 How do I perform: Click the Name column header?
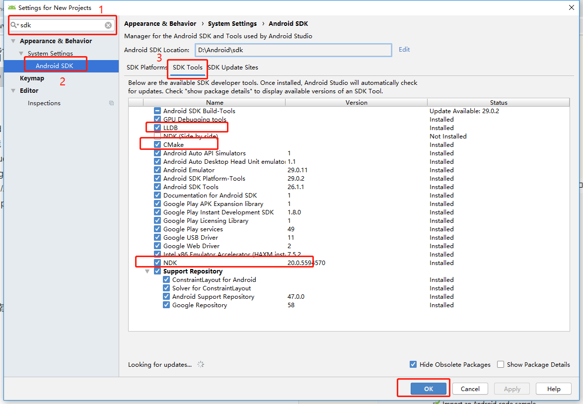[x=215, y=103]
